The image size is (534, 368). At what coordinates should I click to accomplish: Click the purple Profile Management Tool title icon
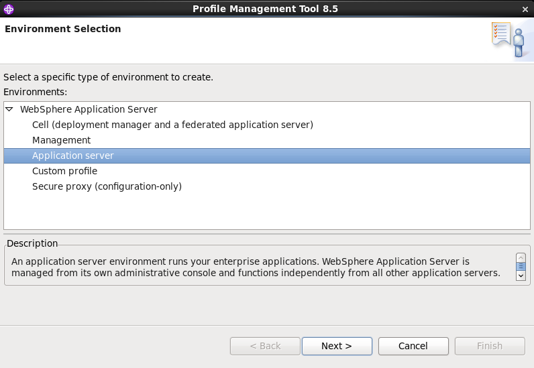coord(9,9)
